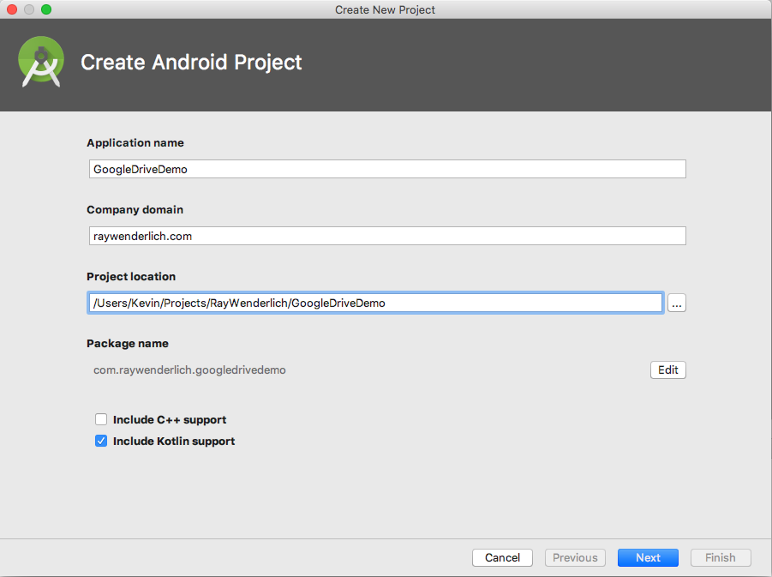Click the disabled Finish button

click(x=720, y=557)
